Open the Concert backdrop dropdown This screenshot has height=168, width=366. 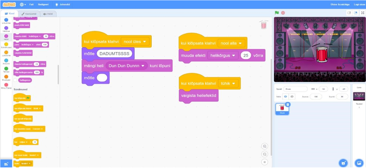point(38,129)
